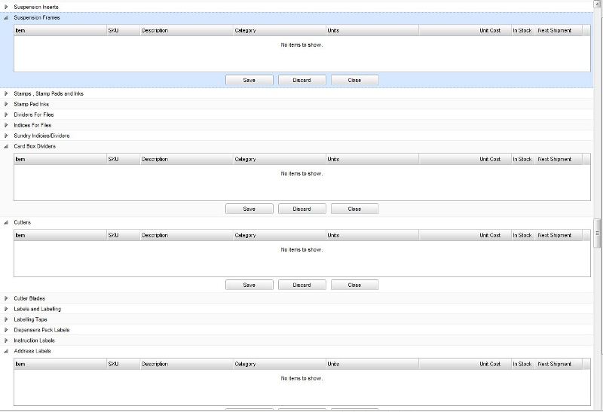Collapse the Address Labels section

click(6, 351)
